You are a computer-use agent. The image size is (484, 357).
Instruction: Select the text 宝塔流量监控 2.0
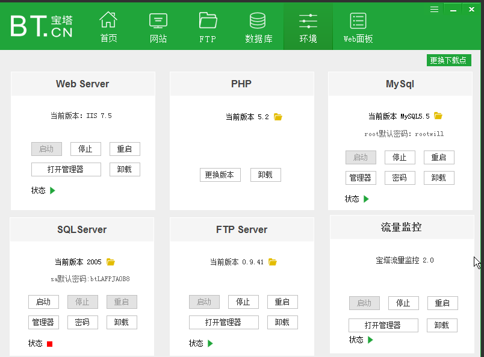pos(405,260)
